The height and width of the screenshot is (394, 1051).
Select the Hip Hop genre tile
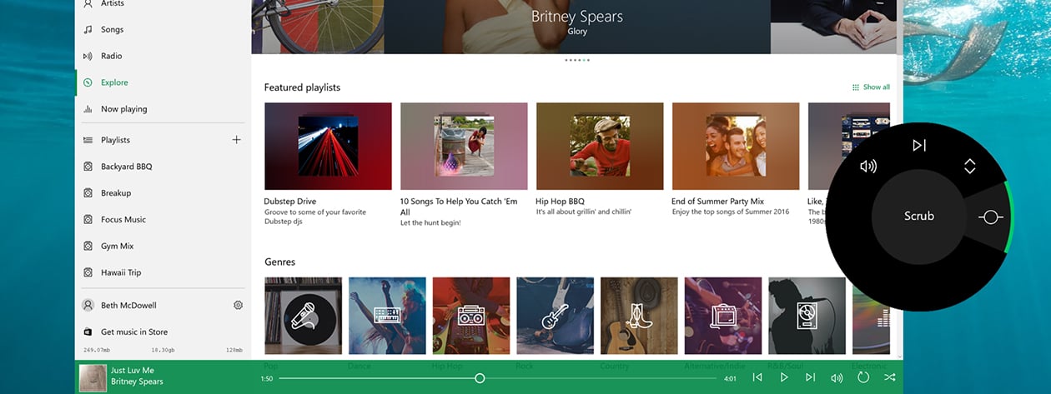[471, 316]
